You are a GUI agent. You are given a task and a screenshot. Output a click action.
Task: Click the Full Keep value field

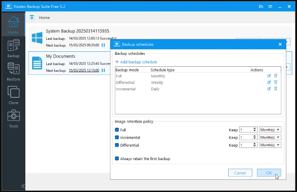246,130
